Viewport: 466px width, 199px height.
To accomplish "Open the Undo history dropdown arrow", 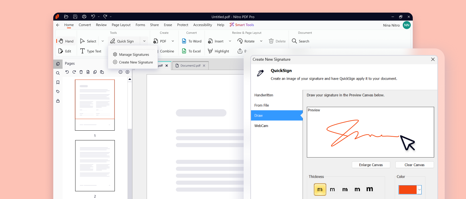I will click(99, 17).
